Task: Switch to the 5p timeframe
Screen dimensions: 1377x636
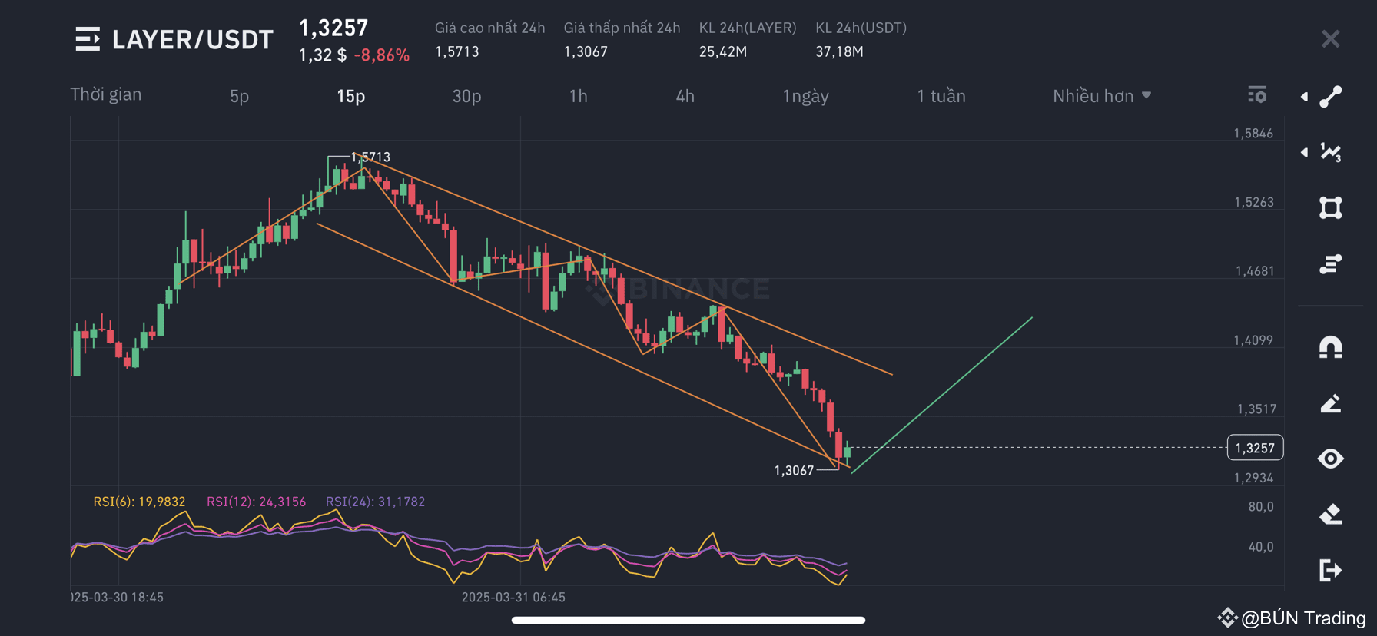Action: [239, 96]
